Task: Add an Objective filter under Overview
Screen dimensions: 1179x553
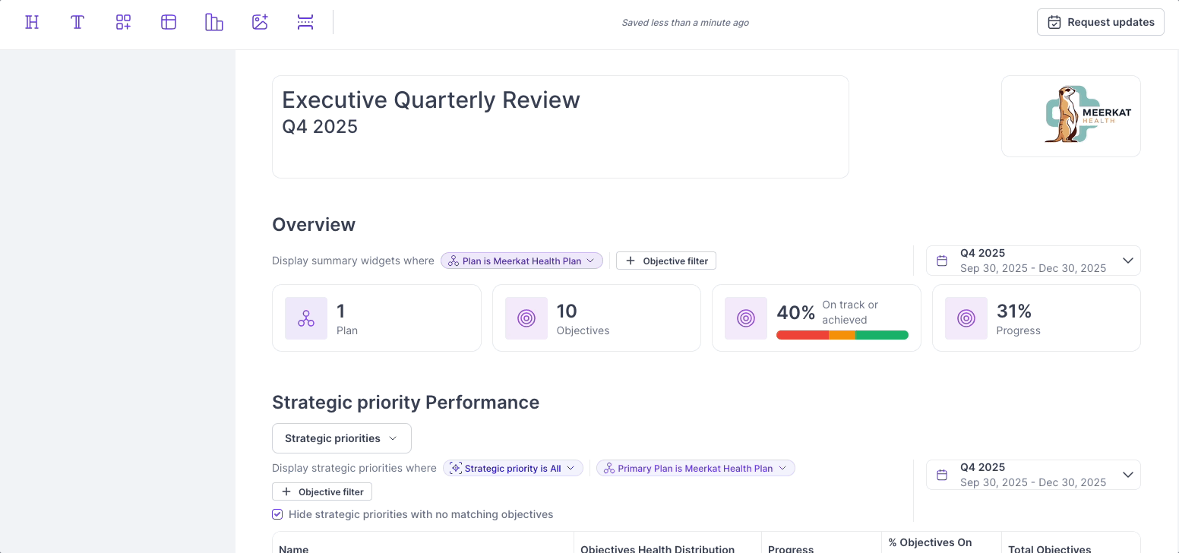Action: (666, 261)
